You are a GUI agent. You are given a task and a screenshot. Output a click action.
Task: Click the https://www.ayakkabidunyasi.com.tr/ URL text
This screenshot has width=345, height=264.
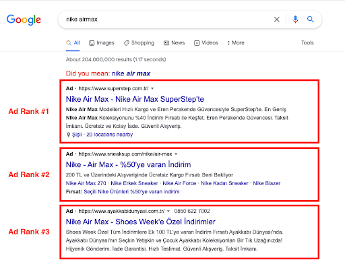pyautogui.click(x=121, y=211)
